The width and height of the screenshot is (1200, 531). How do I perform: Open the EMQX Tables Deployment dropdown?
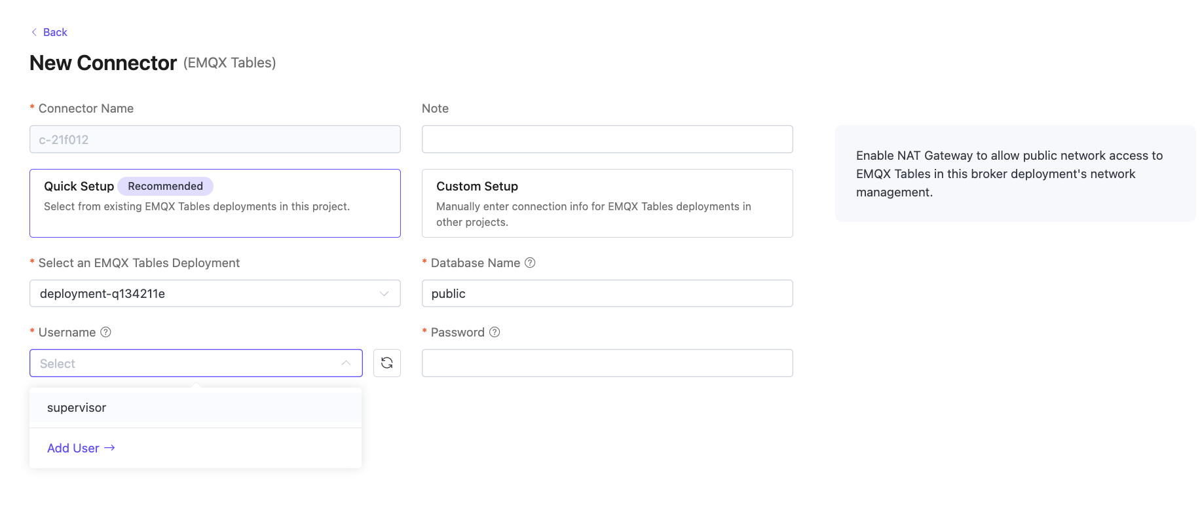pos(215,293)
